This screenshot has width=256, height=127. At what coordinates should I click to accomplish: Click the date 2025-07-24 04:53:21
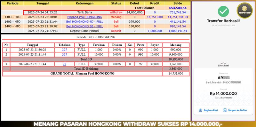point(43,12)
